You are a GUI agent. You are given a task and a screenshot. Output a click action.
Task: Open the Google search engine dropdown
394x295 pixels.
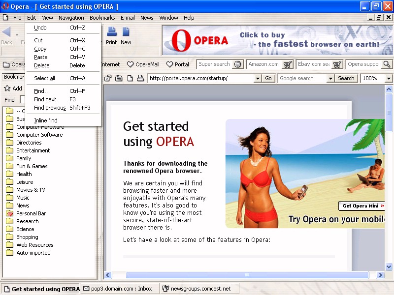tap(330, 79)
